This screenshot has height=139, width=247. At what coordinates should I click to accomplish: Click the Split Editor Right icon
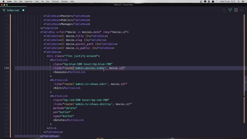tap(236, 10)
